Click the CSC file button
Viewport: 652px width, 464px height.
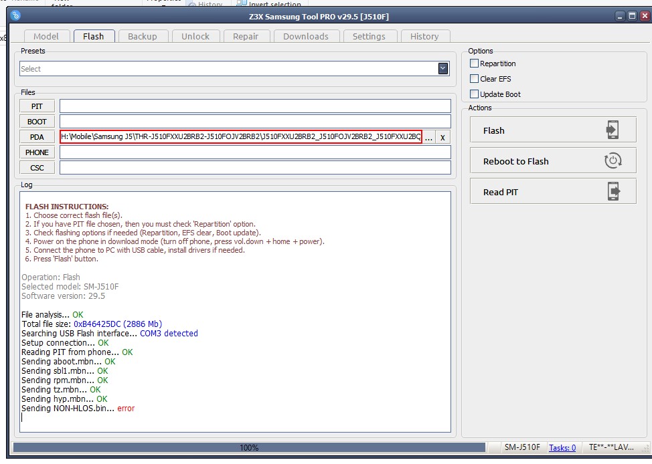[x=37, y=167]
